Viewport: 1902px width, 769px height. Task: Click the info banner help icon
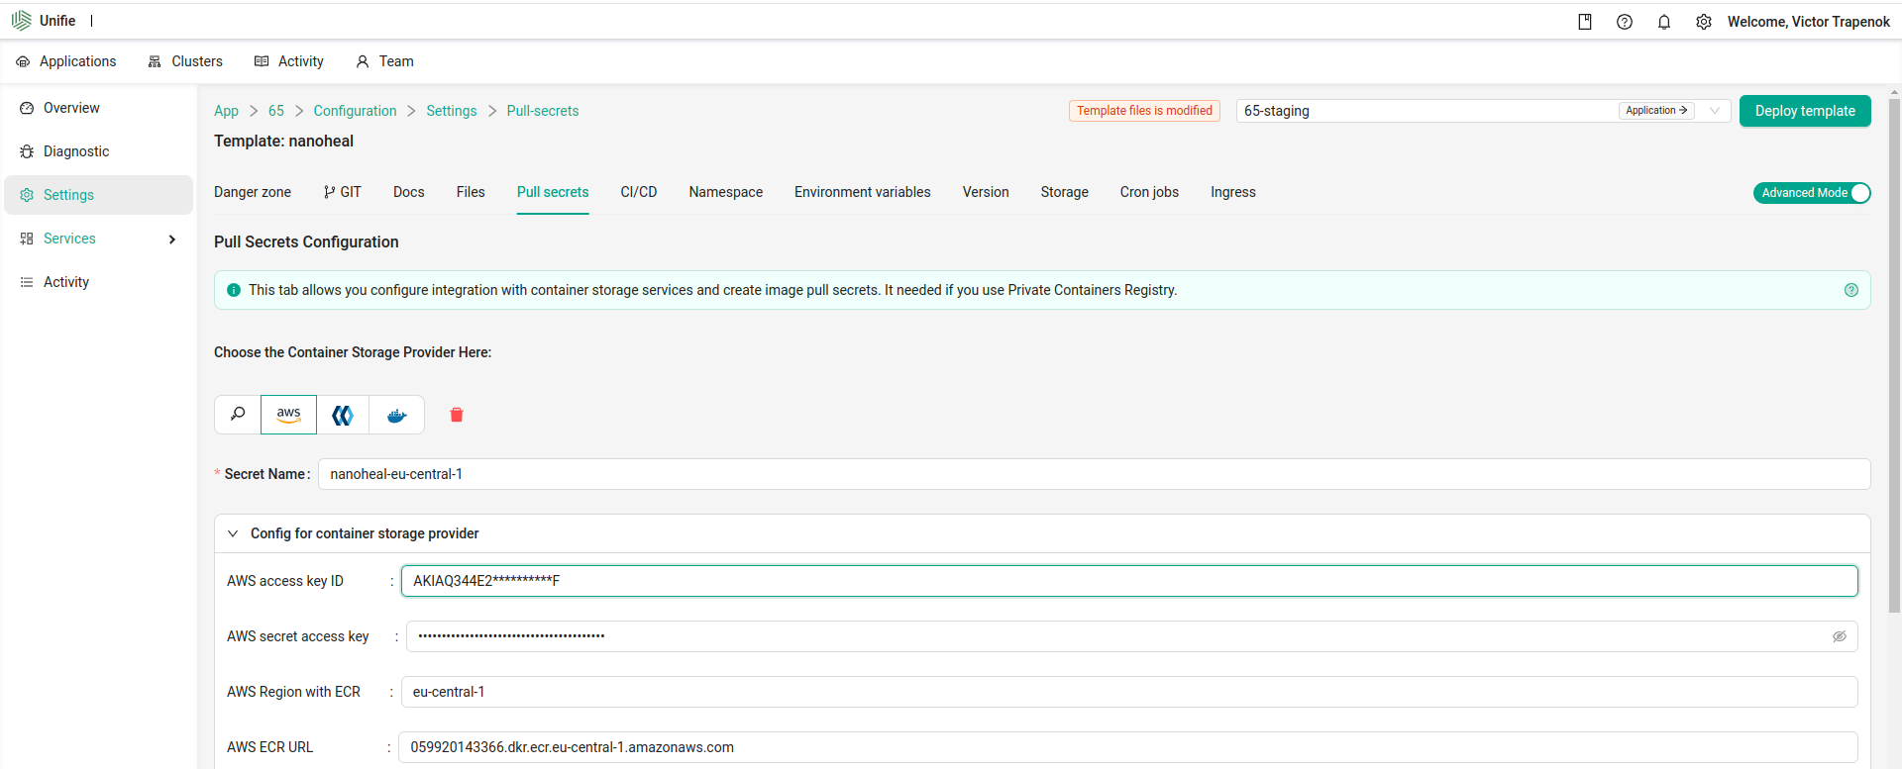tap(1850, 290)
